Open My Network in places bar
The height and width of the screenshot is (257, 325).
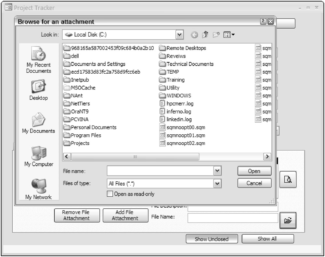pyautogui.click(x=39, y=189)
